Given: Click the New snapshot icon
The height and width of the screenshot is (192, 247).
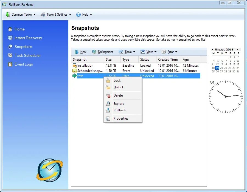Looking at the screenshot, I should pyautogui.click(x=76, y=52).
